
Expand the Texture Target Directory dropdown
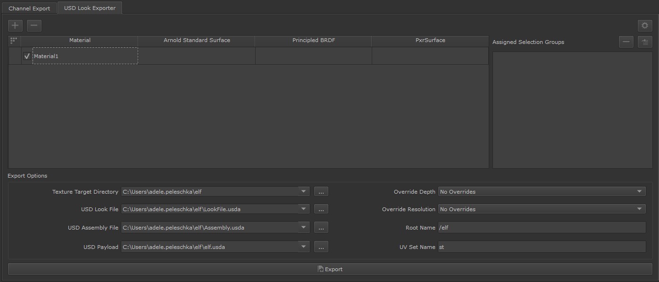(x=303, y=192)
